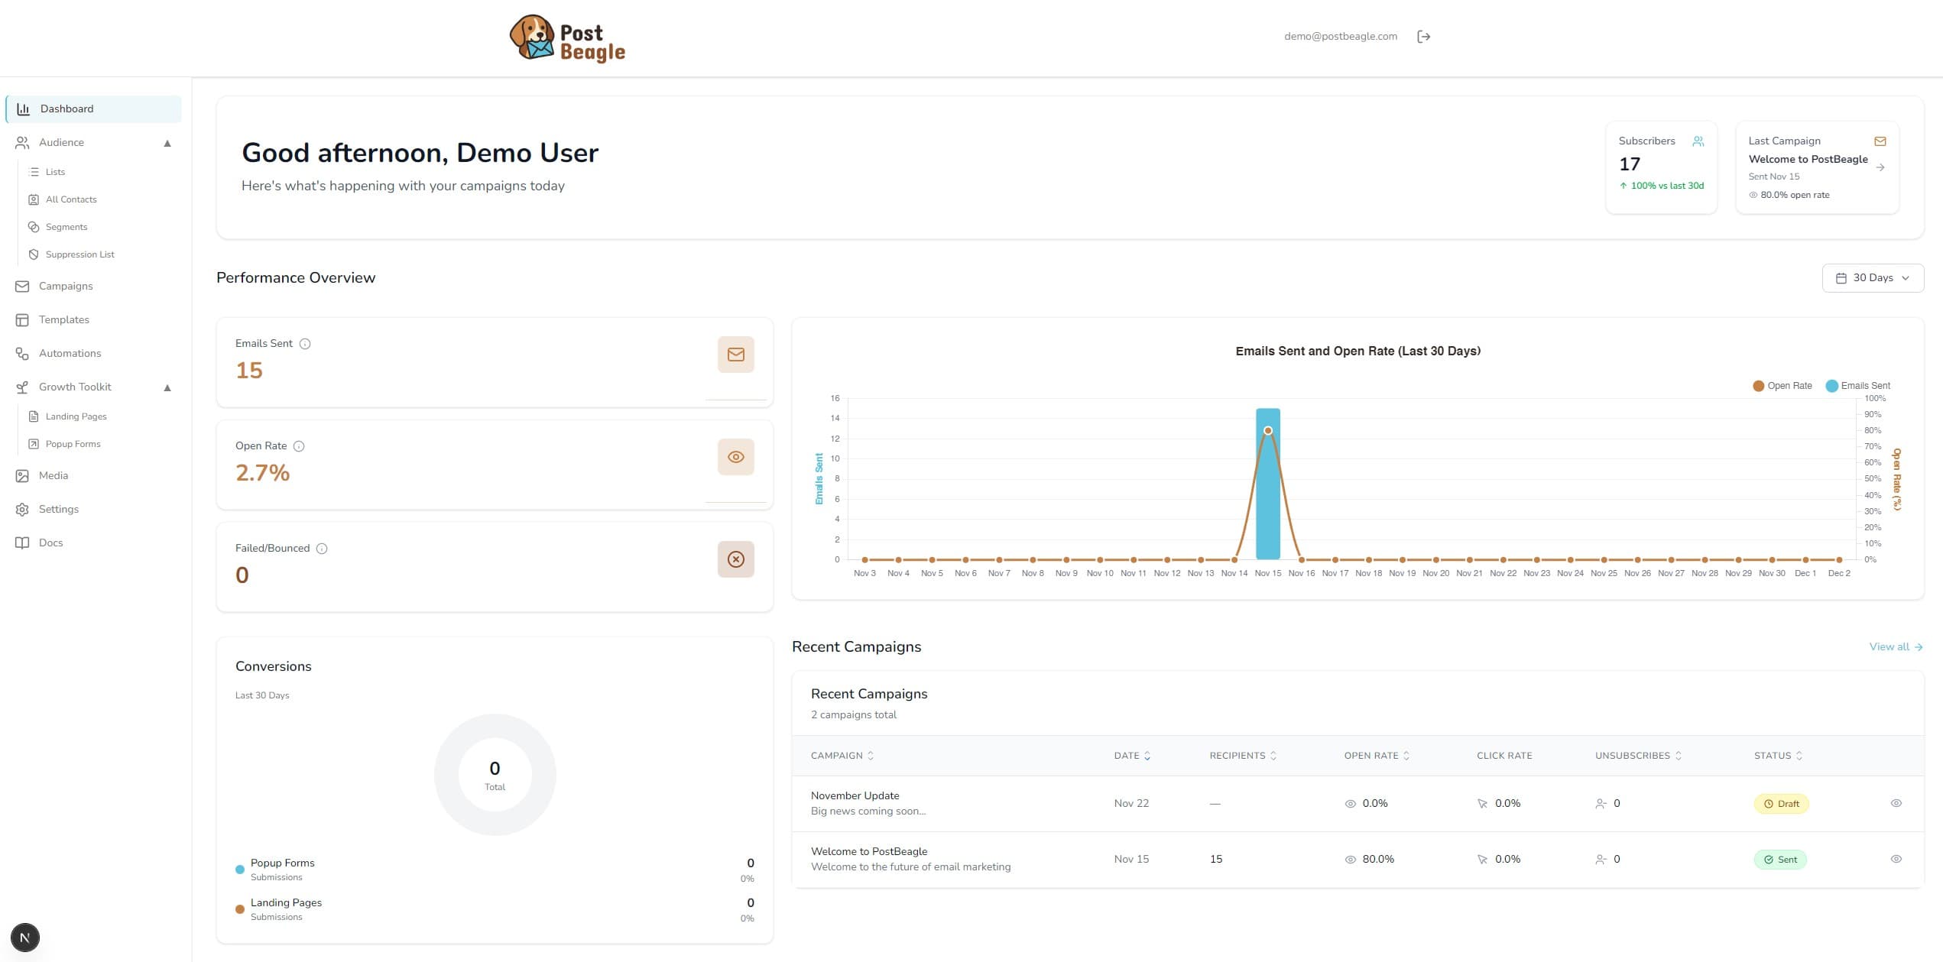
Task: Click the Draft status badge
Action: (x=1781, y=804)
